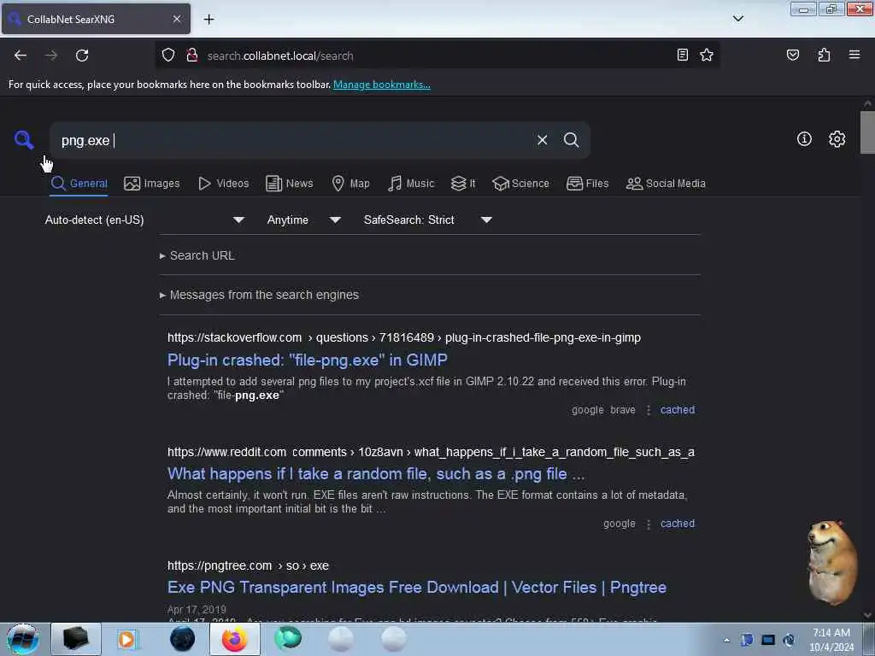The height and width of the screenshot is (656, 875).
Task: Open Firefox from the taskbar
Action: click(x=235, y=639)
